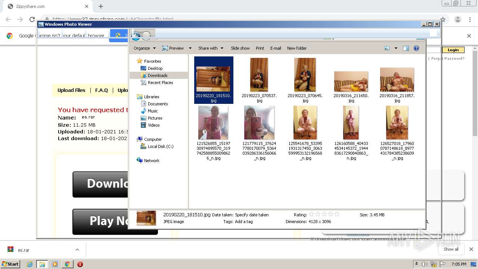The height and width of the screenshot is (269, 478).
Task: Click the taskbar clock showing 7:05 PM
Action: (x=459, y=264)
